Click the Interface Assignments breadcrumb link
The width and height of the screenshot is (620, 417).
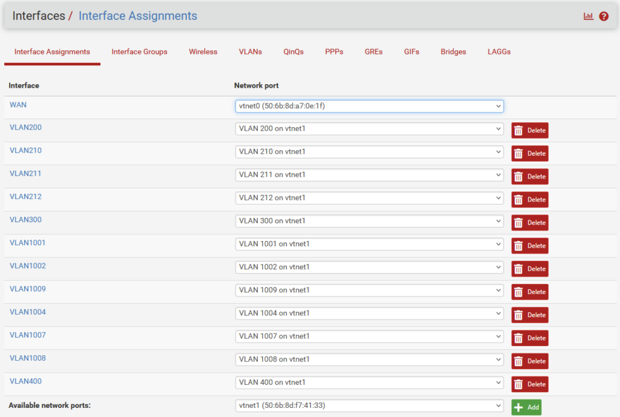coord(138,16)
